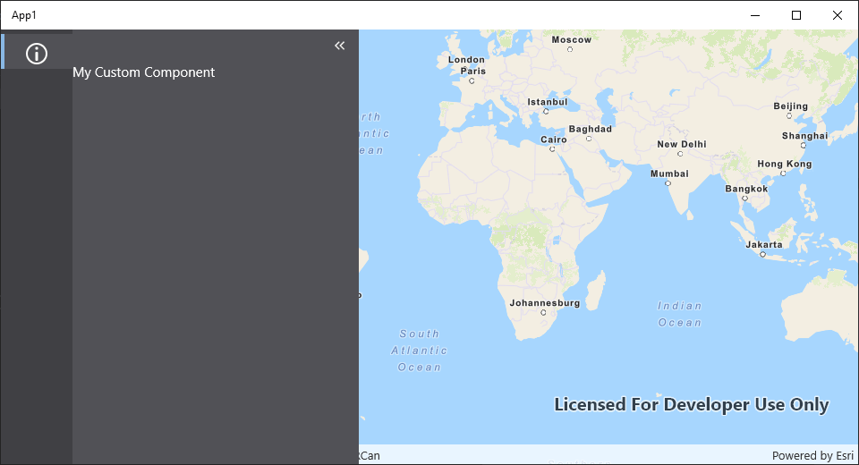Minimize the App1 window
The image size is (859, 465).
point(755,15)
